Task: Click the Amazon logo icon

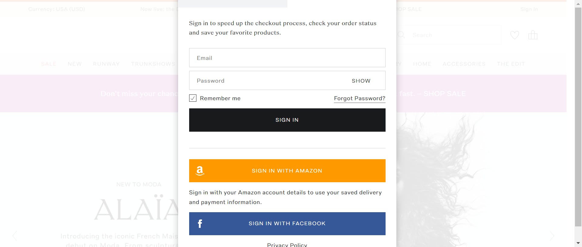Action: coord(200,171)
